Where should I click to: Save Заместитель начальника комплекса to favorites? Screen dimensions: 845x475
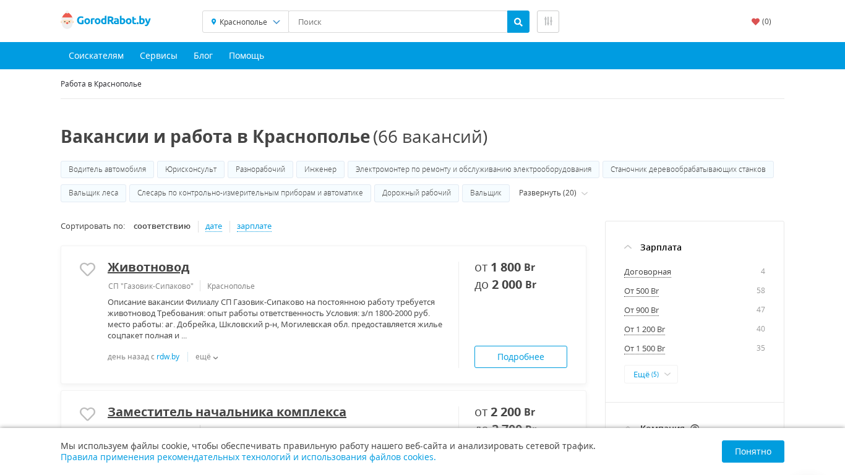(x=88, y=414)
